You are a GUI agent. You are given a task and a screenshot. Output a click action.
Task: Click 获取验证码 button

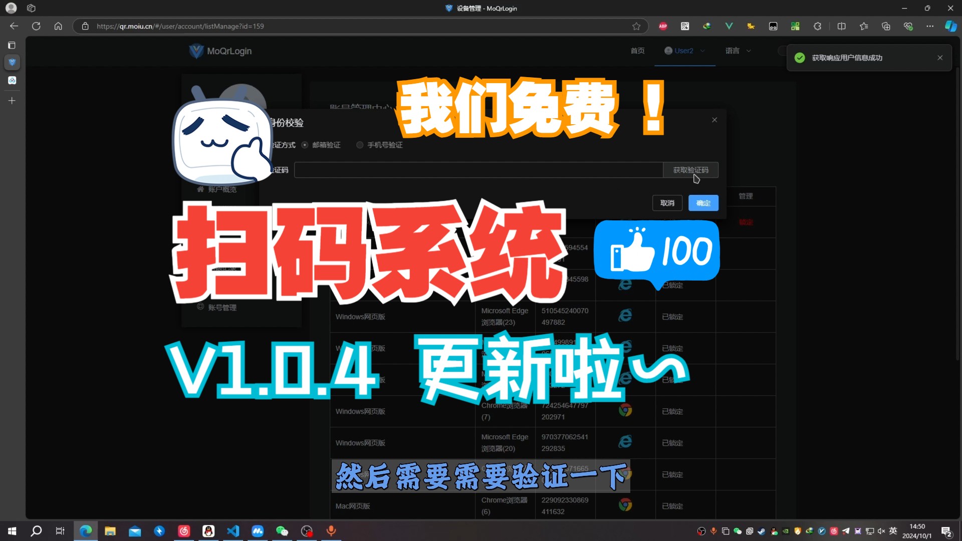click(690, 170)
